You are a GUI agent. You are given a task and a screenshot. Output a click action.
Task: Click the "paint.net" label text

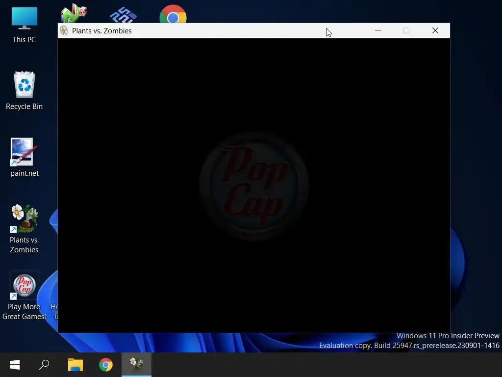25,173
